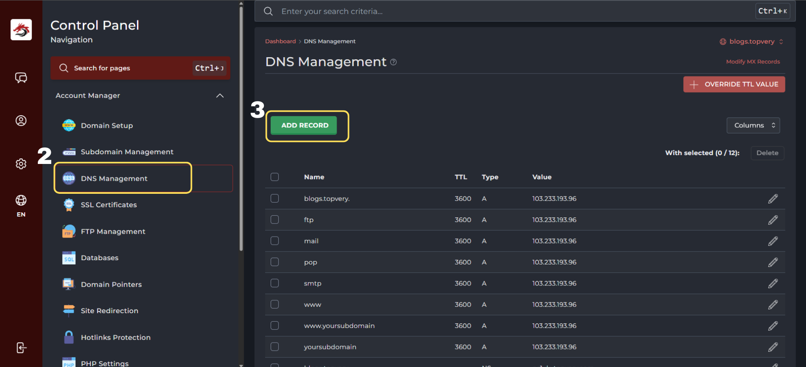
Task: Go to Subdomain Management page
Action: click(x=127, y=152)
